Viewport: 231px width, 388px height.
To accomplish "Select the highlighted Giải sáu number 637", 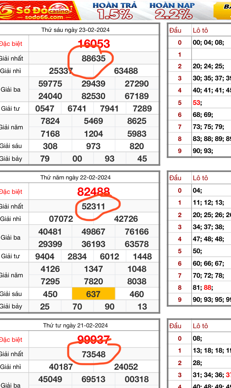I will (x=93, y=294).
